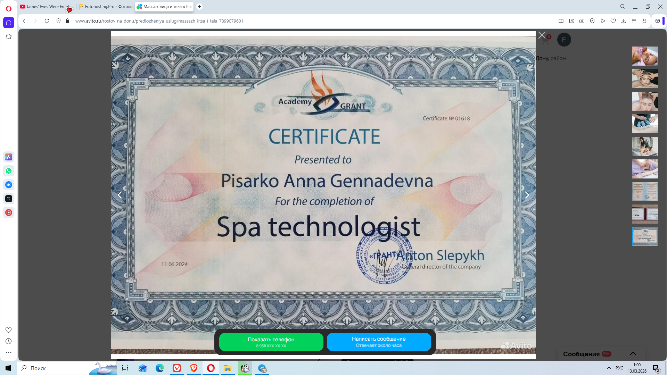Launch Telegram from taskbar
This screenshot has height=375, width=667.
(262, 368)
